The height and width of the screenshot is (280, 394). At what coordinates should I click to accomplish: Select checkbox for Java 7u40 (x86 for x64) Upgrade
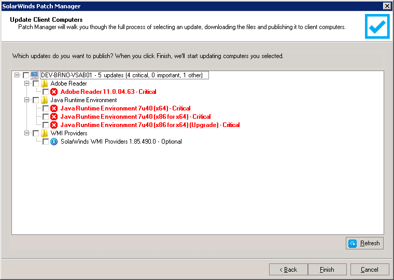(x=46, y=125)
